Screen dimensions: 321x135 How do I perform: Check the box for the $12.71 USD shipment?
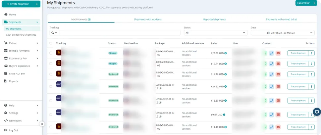(x=51, y=64)
